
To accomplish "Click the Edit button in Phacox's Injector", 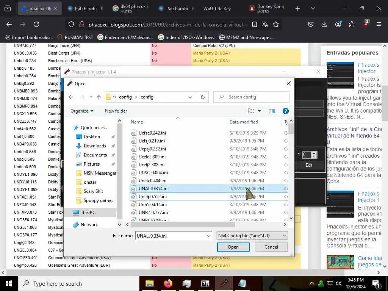I will pyautogui.click(x=309, y=165).
